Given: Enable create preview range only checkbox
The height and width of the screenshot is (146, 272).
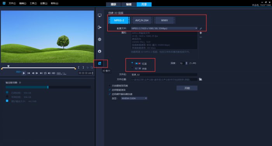Looking at the screenshot, I should pyautogui.click(x=110, y=86).
